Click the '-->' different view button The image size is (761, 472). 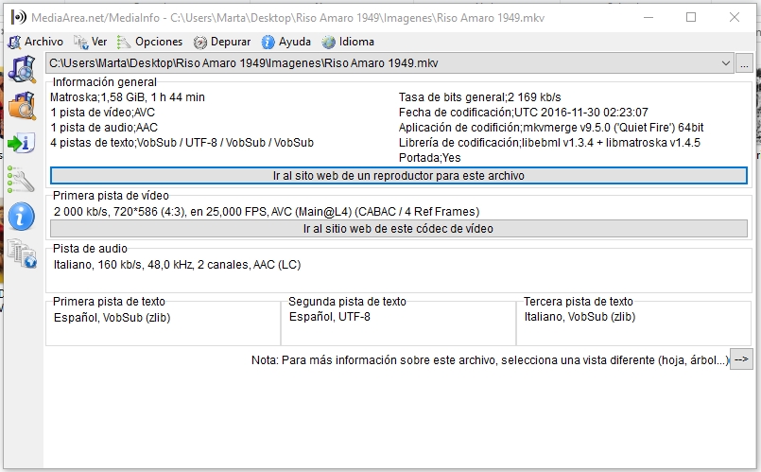[x=741, y=359]
